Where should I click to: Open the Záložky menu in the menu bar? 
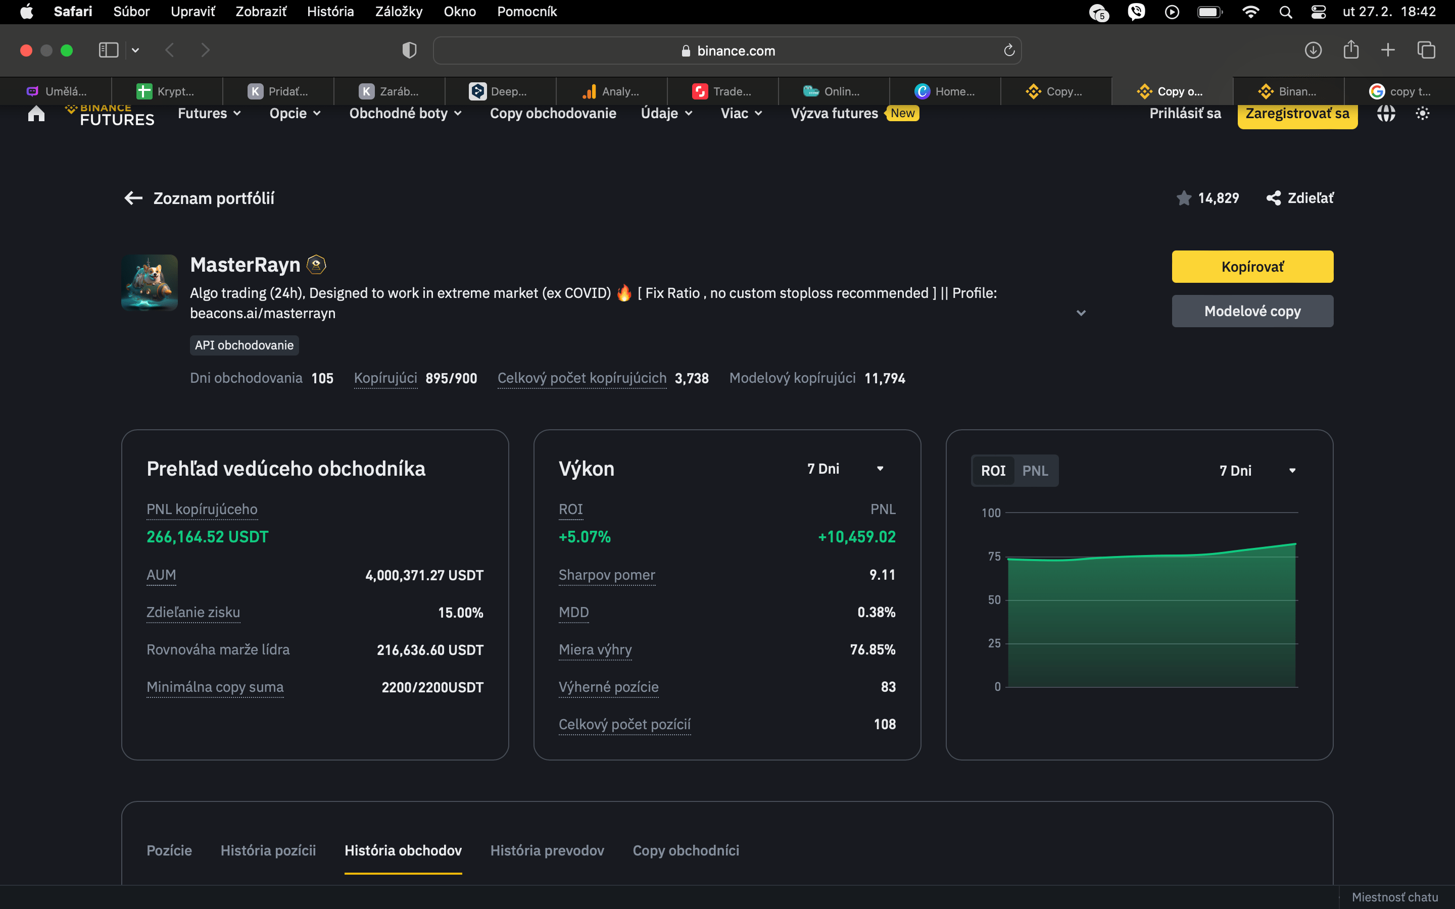tap(398, 12)
